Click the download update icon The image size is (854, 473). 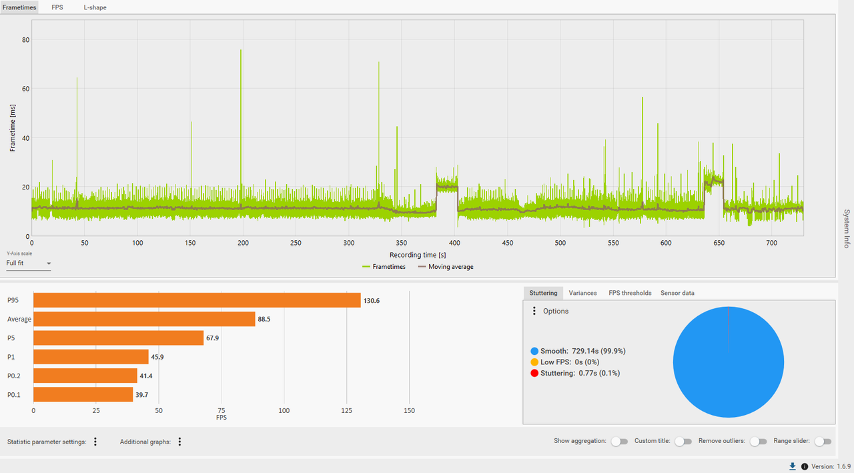point(793,466)
